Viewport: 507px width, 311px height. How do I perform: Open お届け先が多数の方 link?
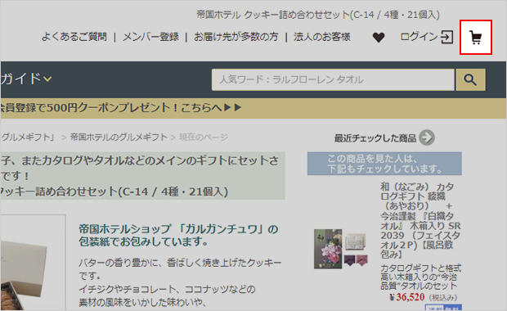[x=236, y=37]
